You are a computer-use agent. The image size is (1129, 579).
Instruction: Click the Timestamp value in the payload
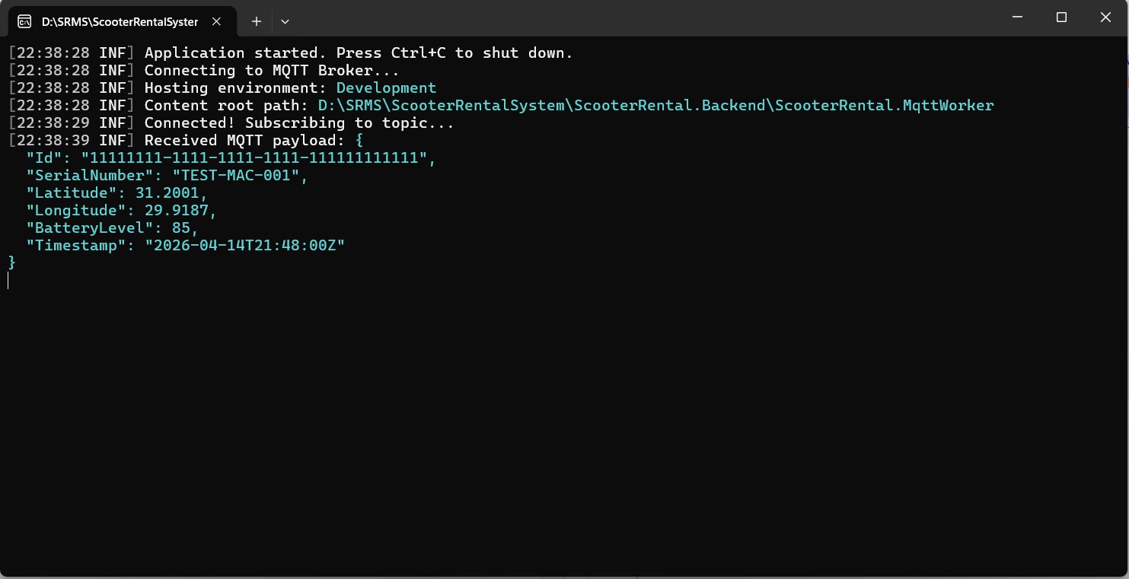tap(244, 245)
